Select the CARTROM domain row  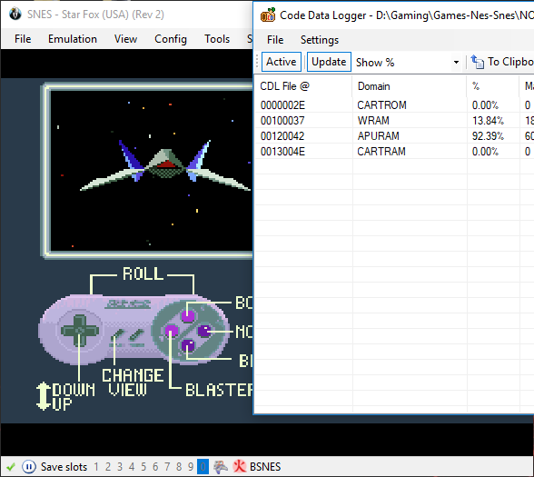pos(394,105)
